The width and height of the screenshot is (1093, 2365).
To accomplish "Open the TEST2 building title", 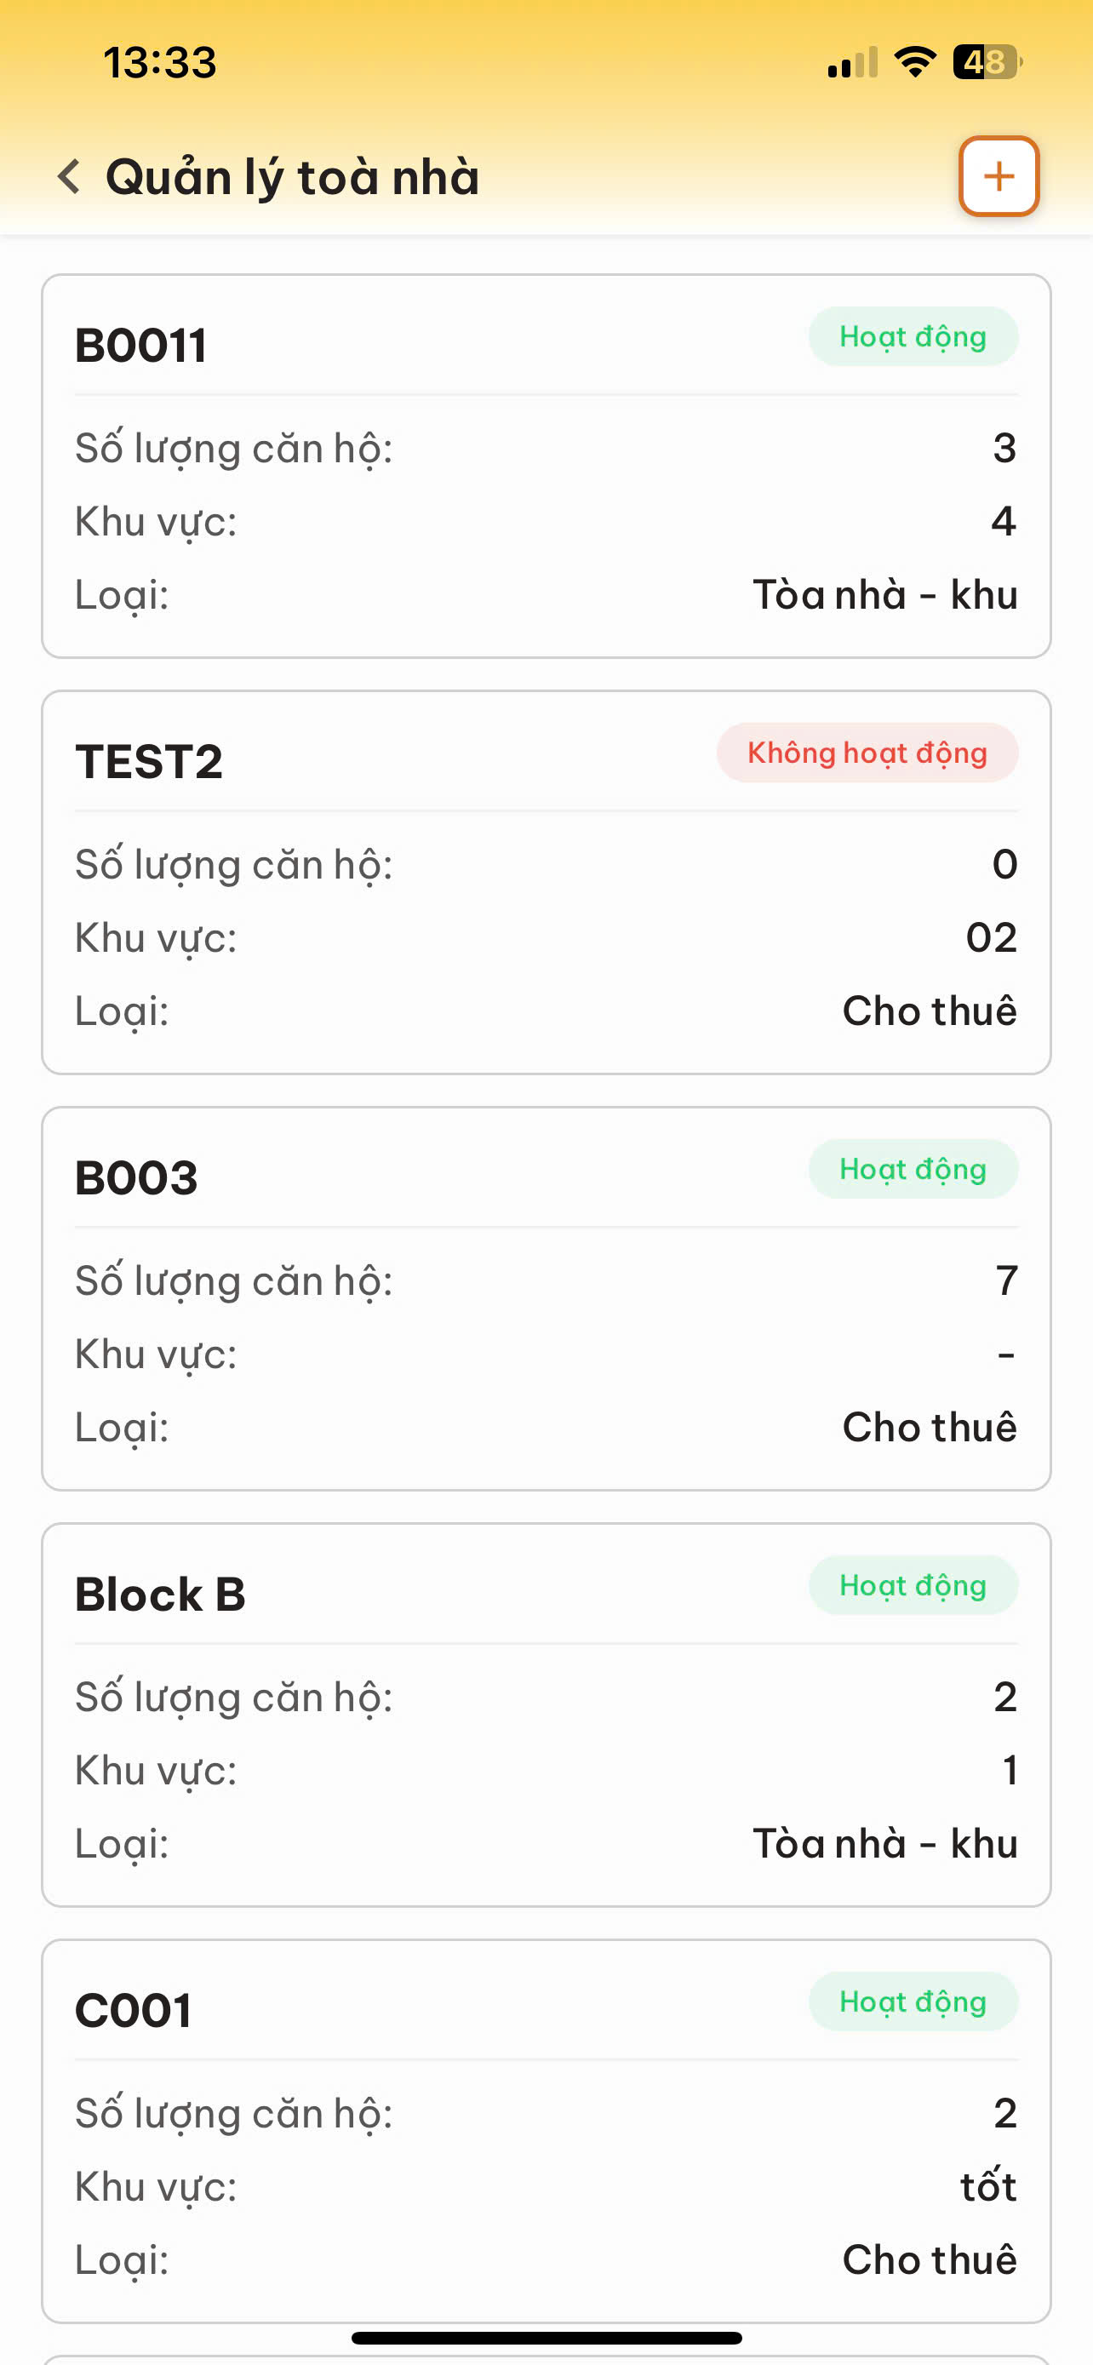I will [149, 762].
